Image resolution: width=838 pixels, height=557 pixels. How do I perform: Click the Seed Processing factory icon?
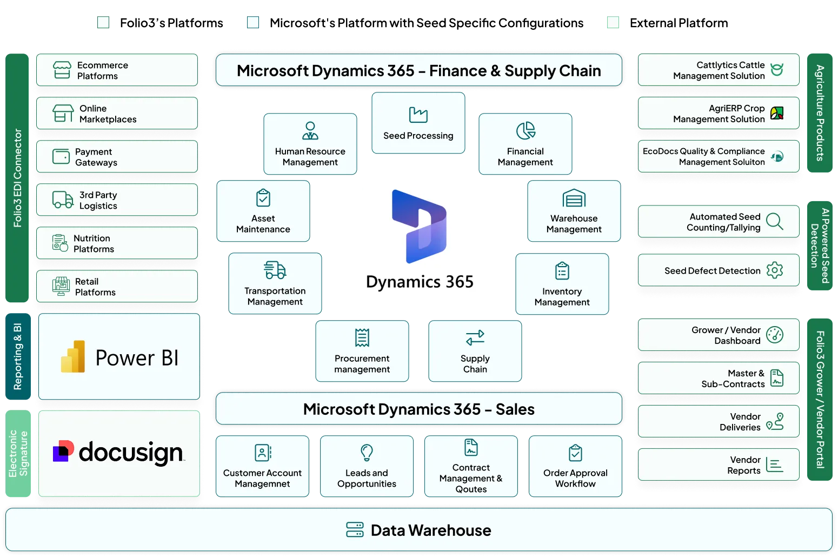click(418, 115)
